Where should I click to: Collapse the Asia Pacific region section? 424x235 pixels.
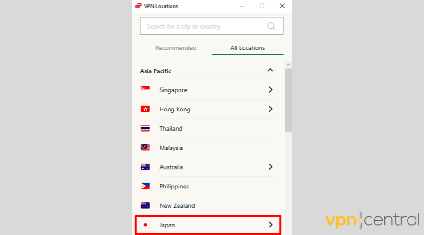tap(270, 70)
